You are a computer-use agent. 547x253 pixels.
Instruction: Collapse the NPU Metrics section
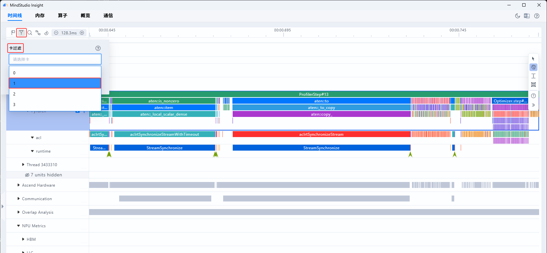(x=18, y=226)
